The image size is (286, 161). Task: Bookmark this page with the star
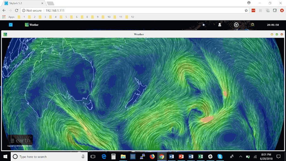coord(246,11)
